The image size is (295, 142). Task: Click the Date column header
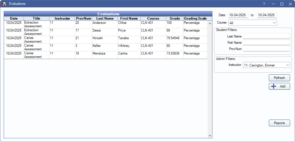(14, 18)
